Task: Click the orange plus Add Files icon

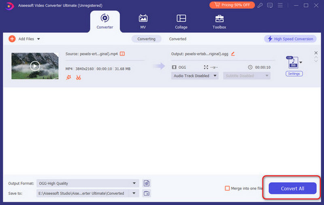Action: pos(12,39)
